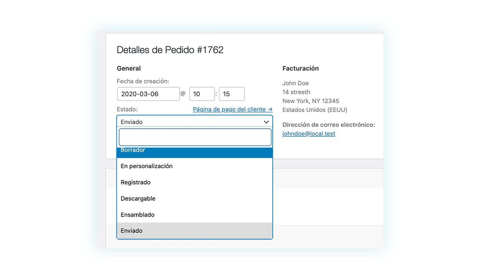
Task: Edit the minute field showing 15
Action: pos(232,94)
